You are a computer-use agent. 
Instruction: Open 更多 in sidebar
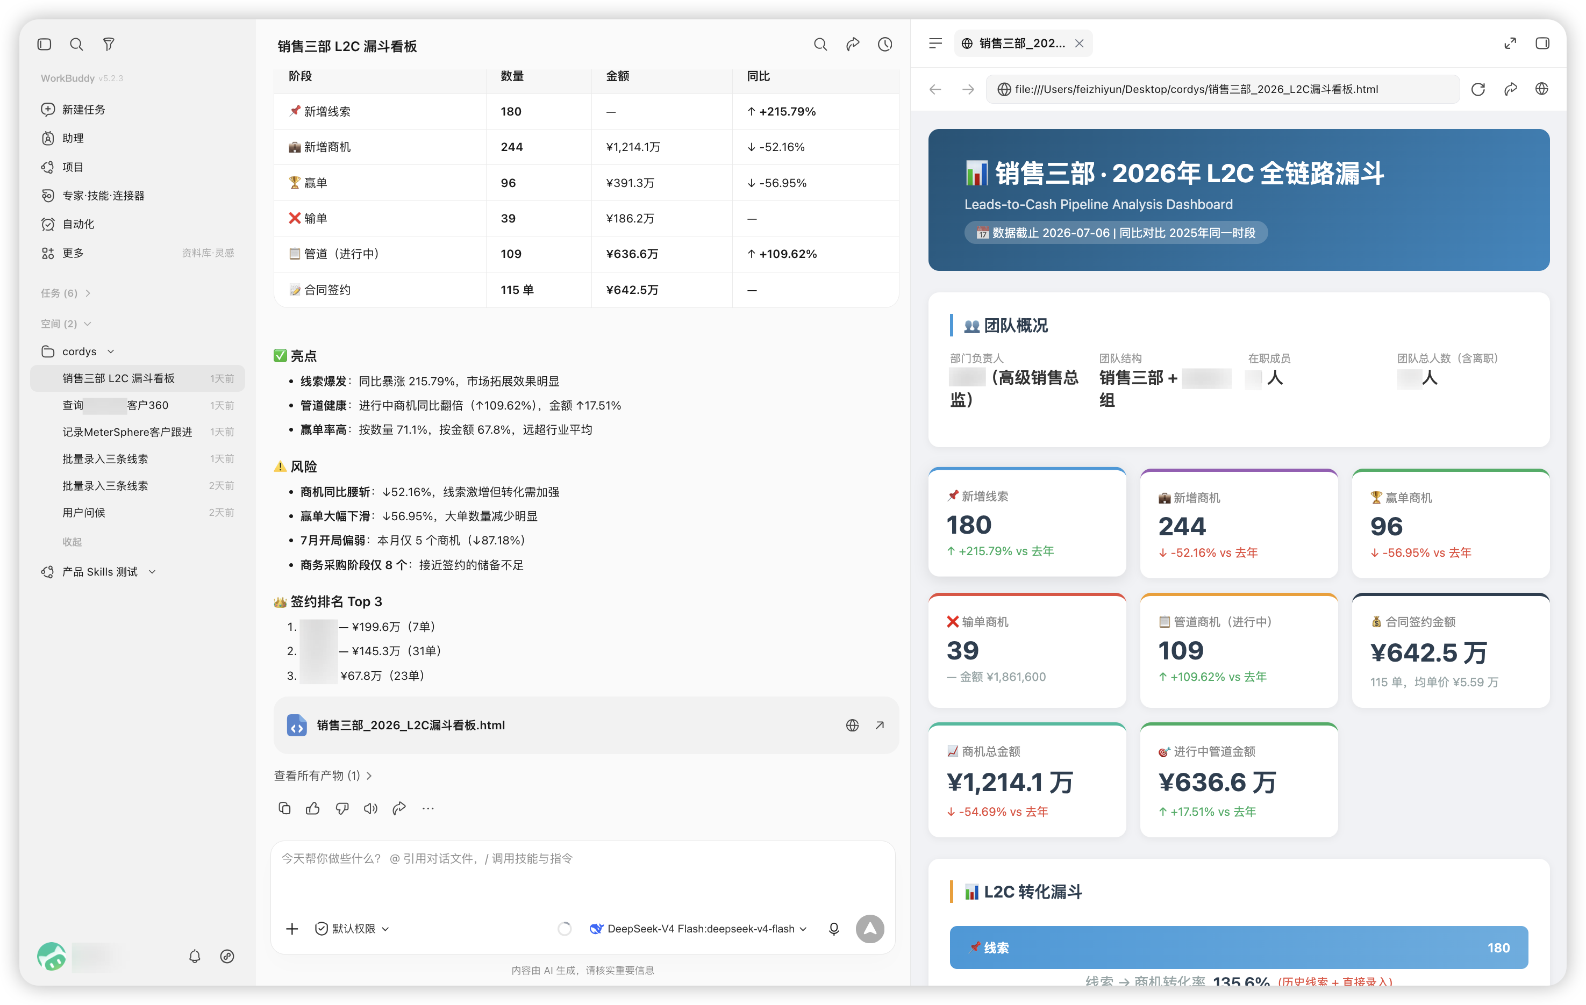click(x=73, y=253)
